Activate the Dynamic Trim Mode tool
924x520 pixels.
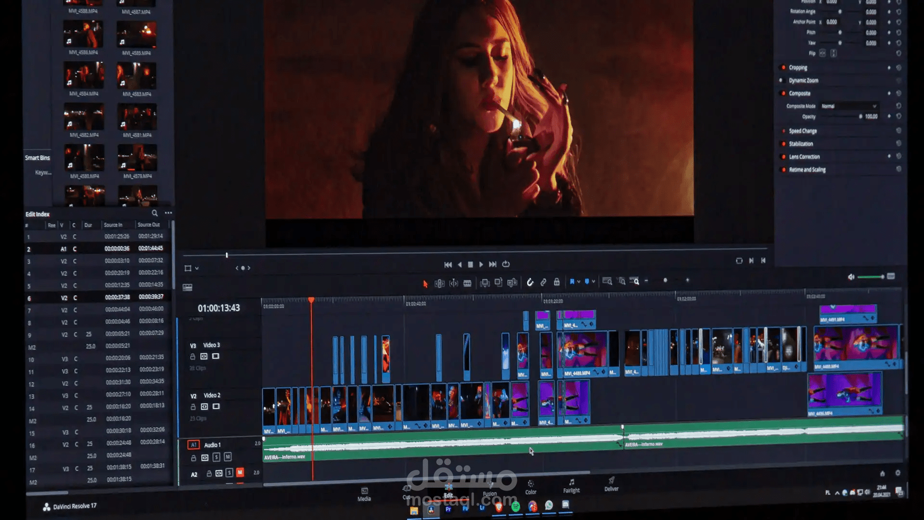tap(453, 284)
